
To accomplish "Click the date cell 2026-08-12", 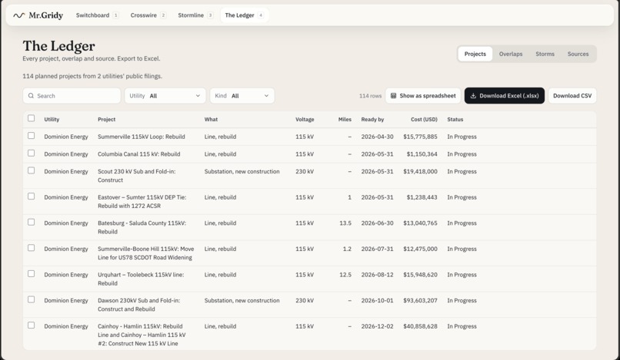I will [377, 275].
